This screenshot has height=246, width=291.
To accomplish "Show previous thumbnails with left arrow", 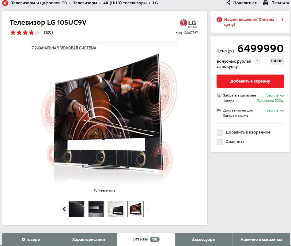I will (x=64, y=209).
